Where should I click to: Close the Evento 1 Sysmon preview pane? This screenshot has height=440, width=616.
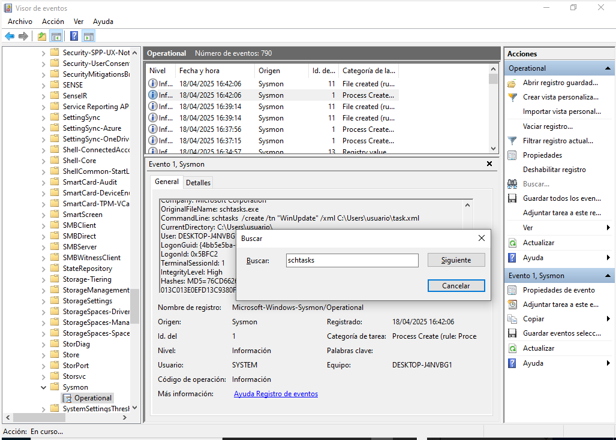pyautogui.click(x=489, y=164)
